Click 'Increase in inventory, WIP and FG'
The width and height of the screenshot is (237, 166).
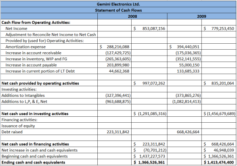[x=36, y=59]
